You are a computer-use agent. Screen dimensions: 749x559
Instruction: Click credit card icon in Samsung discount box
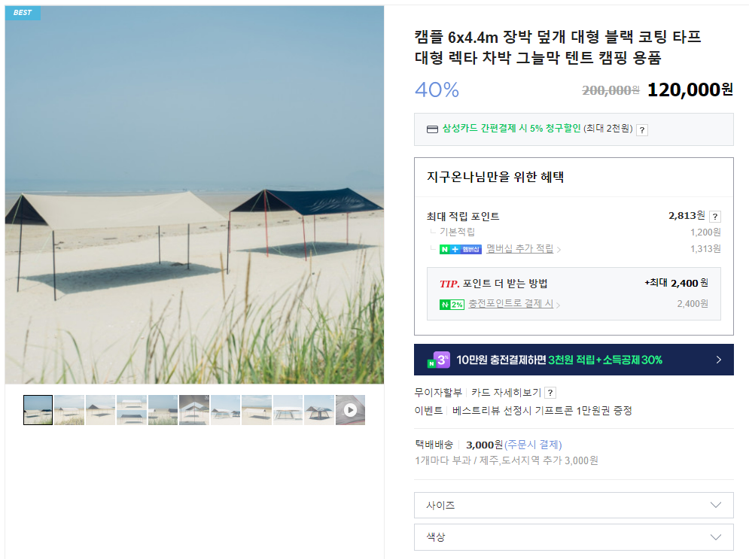[x=432, y=129]
